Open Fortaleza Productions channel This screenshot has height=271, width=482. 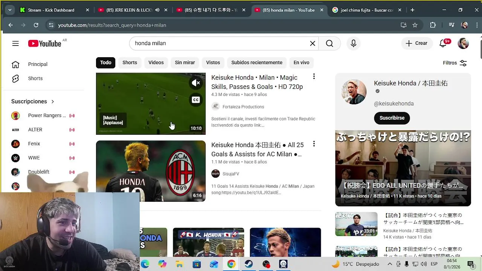coord(243,107)
